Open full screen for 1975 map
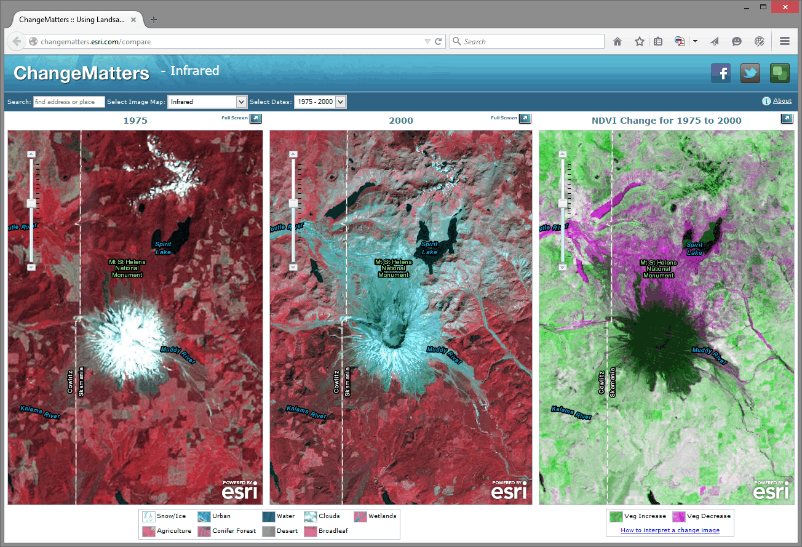 (x=256, y=118)
